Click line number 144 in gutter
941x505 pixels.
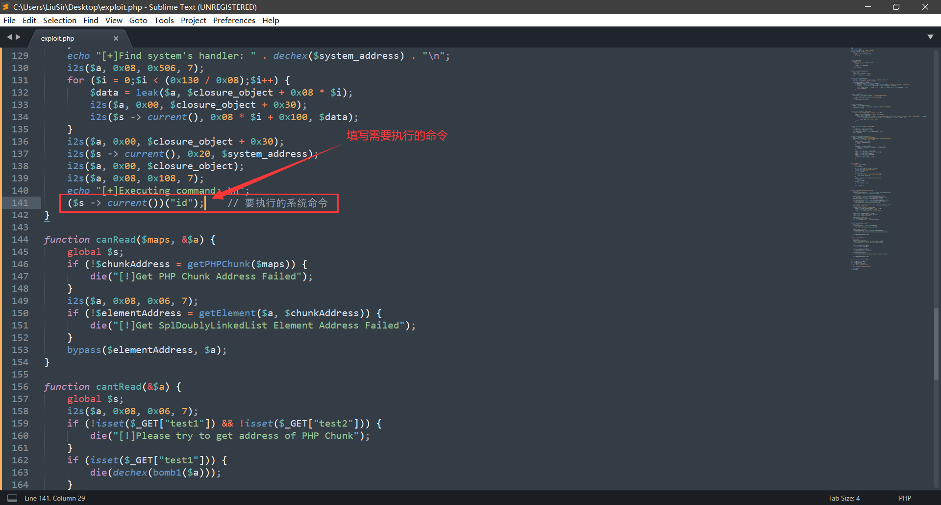[x=20, y=240]
